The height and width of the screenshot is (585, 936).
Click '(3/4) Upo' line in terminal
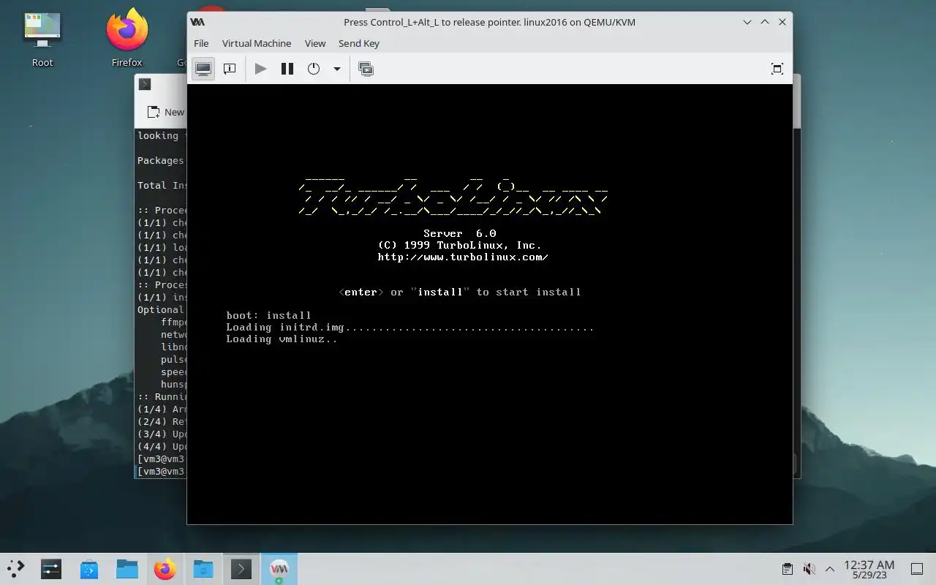click(162, 434)
